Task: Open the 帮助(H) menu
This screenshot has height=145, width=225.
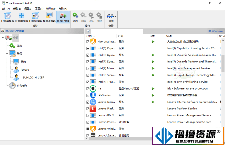Action: 63,9
